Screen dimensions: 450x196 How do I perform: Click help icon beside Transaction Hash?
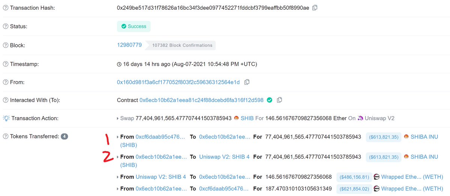pos(5,8)
